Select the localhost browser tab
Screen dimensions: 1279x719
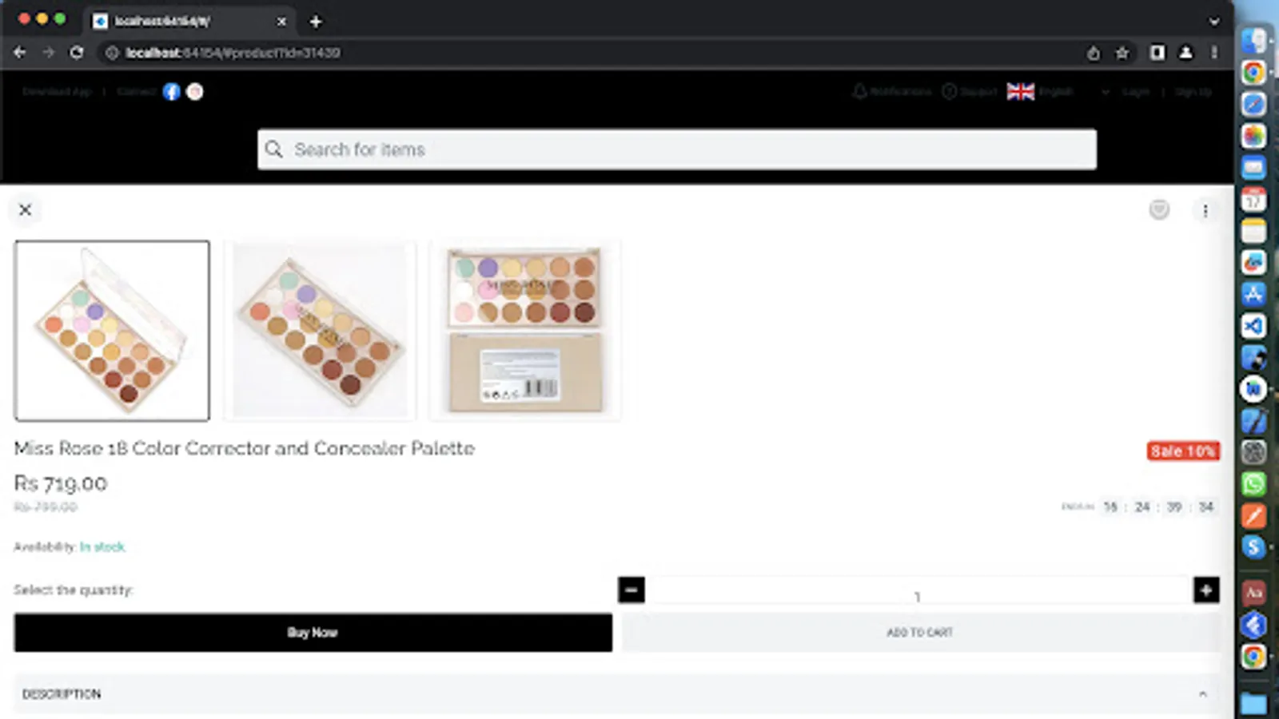tap(189, 22)
